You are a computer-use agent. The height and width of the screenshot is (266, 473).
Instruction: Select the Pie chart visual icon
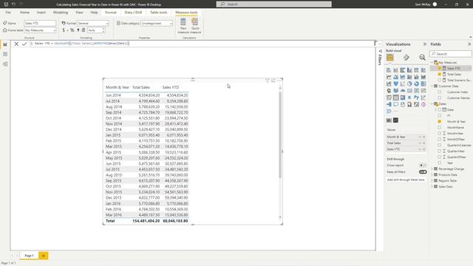point(409,83)
